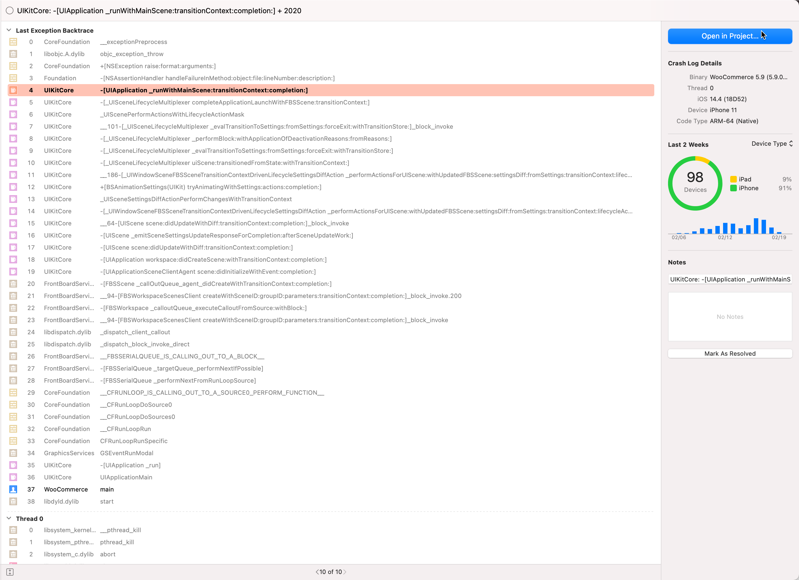Click inside the No Notes text area

click(x=730, y=316)
